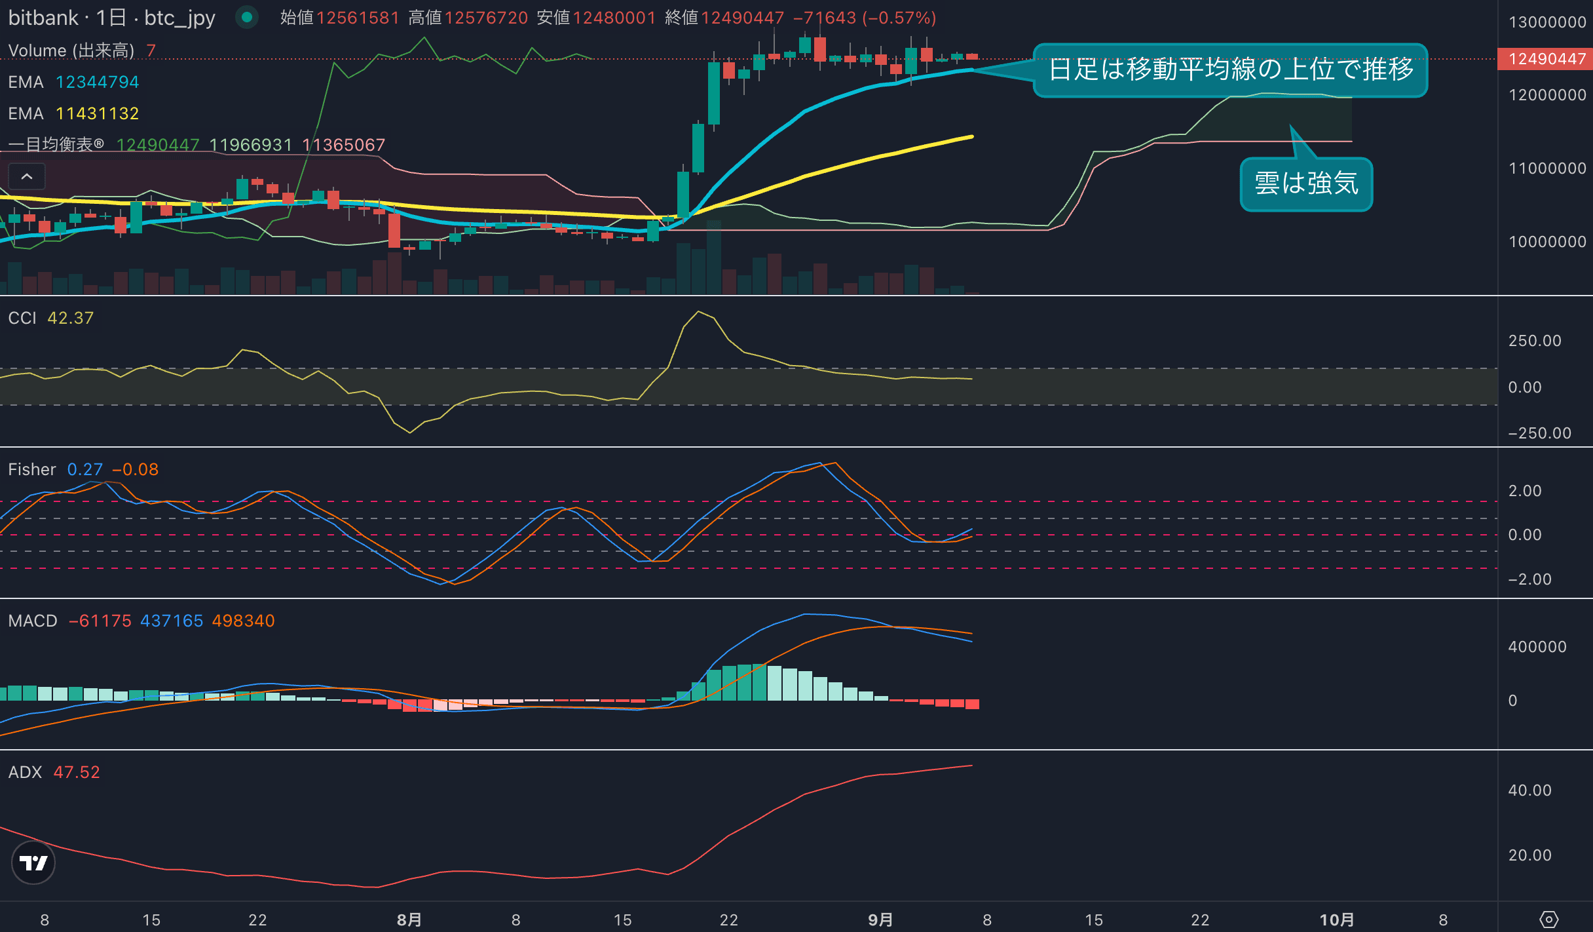Image resolution: width=1593 pixels, height=932 pixels.
Task: Click the 日足は移動平均線の上位で推移 callout
Action: (x=1231, y=69)
